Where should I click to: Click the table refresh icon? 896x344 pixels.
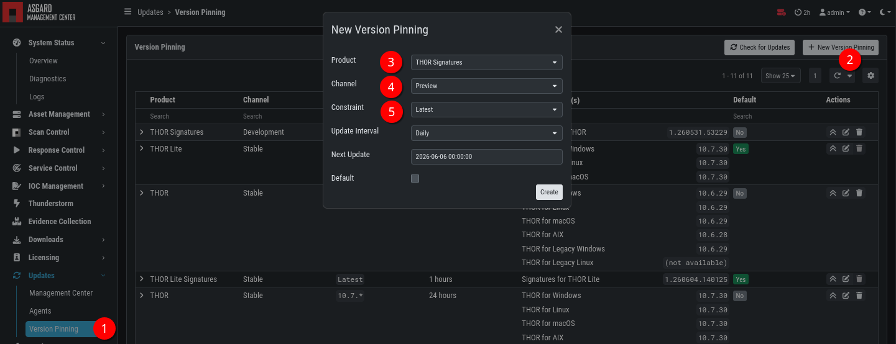838,76
